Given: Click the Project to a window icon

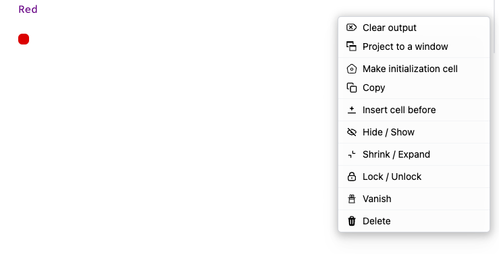Looking at the screenshot, I should (351, 46).
